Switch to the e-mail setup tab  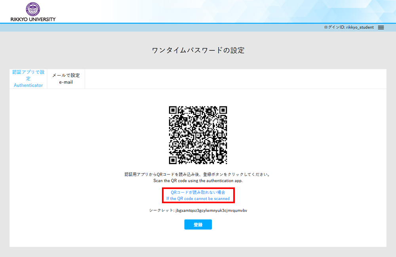66,79
